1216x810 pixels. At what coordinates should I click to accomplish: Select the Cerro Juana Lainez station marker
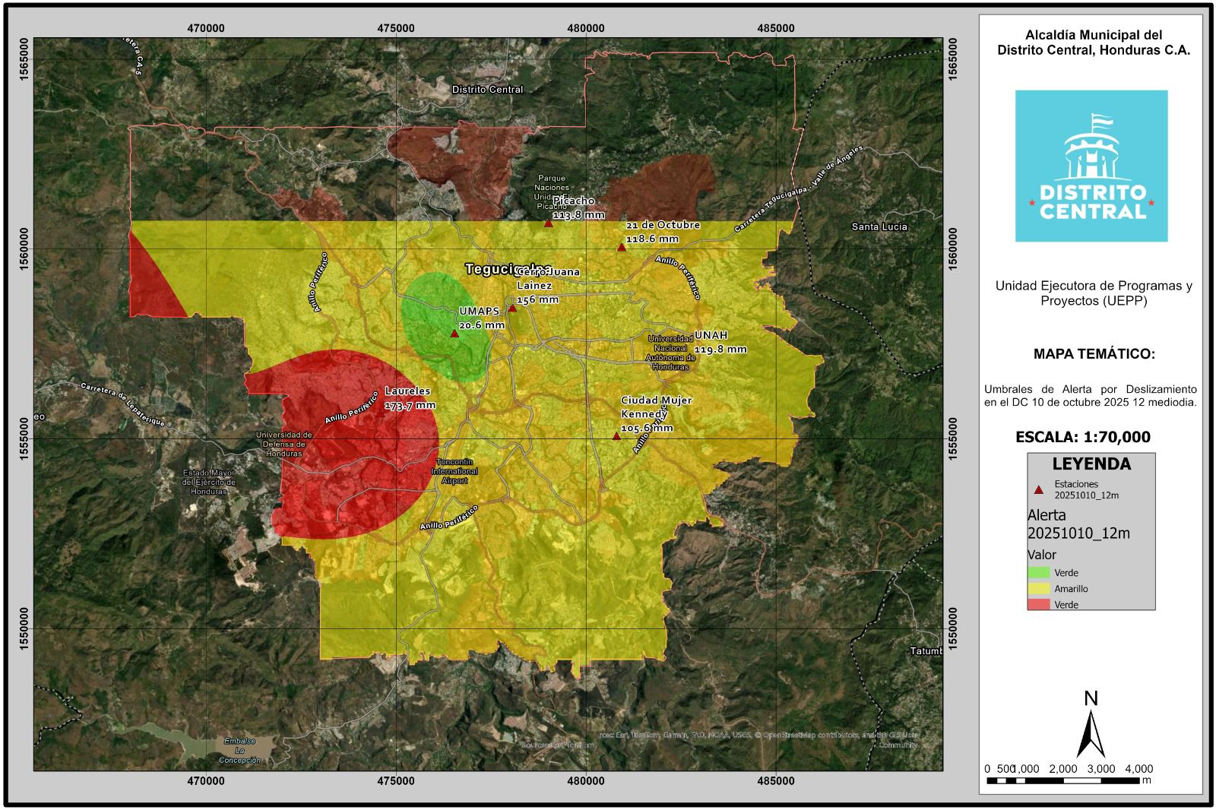512,308
